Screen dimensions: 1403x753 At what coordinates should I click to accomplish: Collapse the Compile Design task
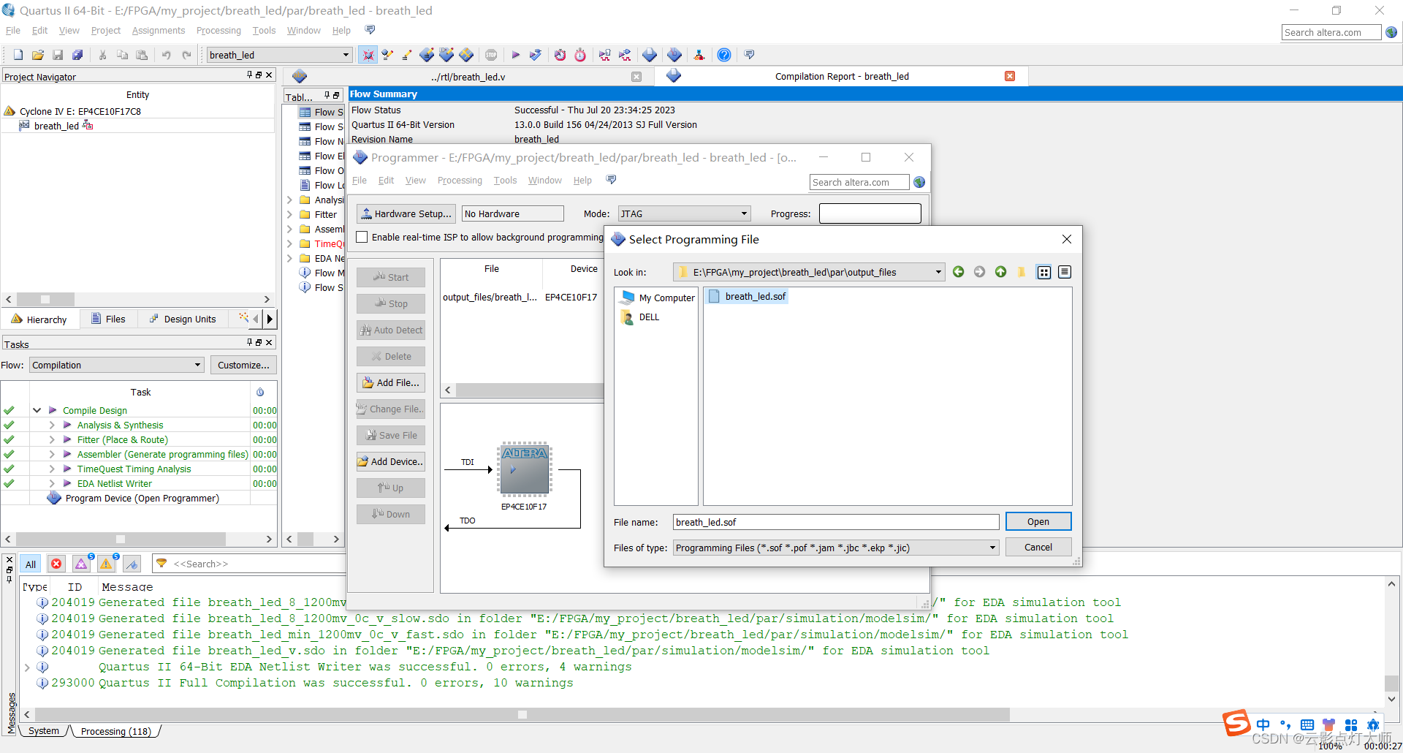[37, 410]
